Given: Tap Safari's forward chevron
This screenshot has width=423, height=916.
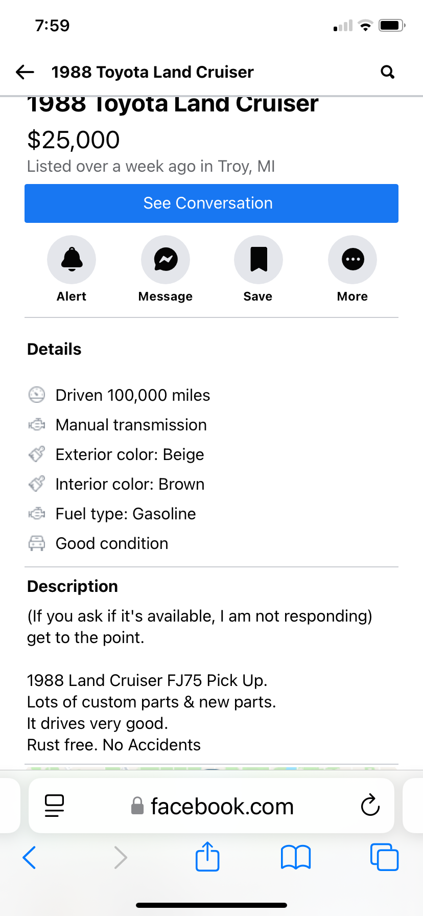Looking at the screenshot, I should click(x=121, y=857).
